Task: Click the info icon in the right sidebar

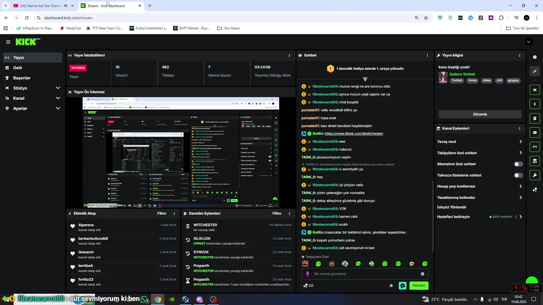Action: click(535, 57)
